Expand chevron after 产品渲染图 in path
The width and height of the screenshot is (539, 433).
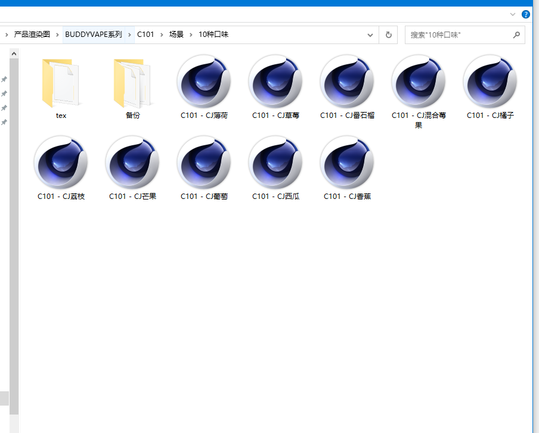point(57,35)
